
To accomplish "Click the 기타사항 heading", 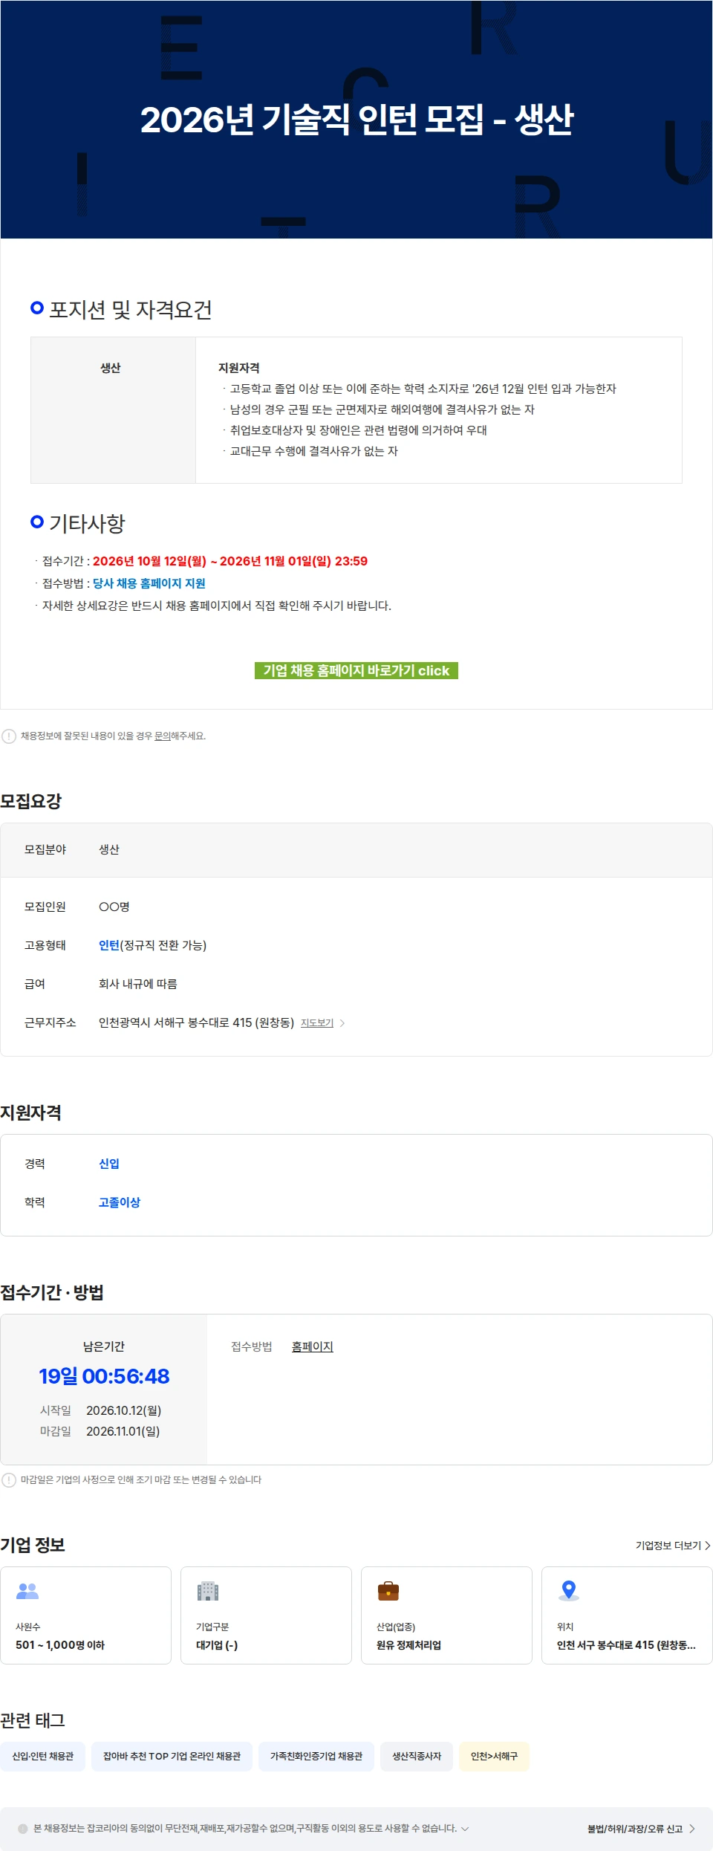I will [x=87, y=523].
